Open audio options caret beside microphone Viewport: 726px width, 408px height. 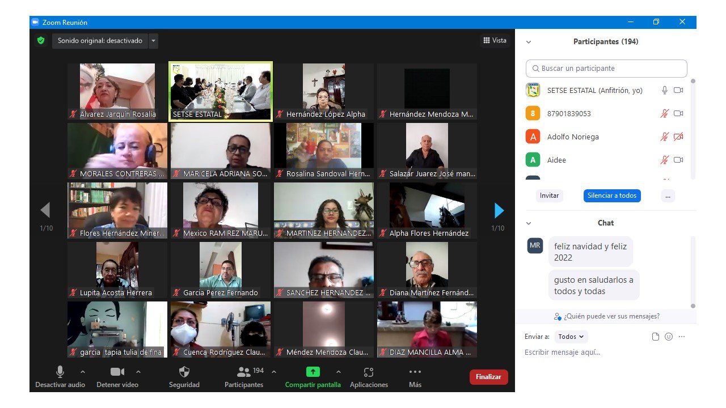pos(83,372)
